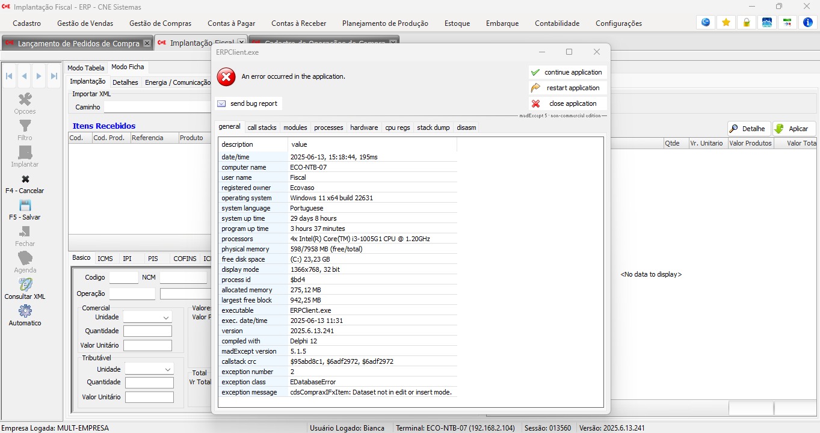Click the NCM input field
The image size is (820, 433).
click(183, 278)
